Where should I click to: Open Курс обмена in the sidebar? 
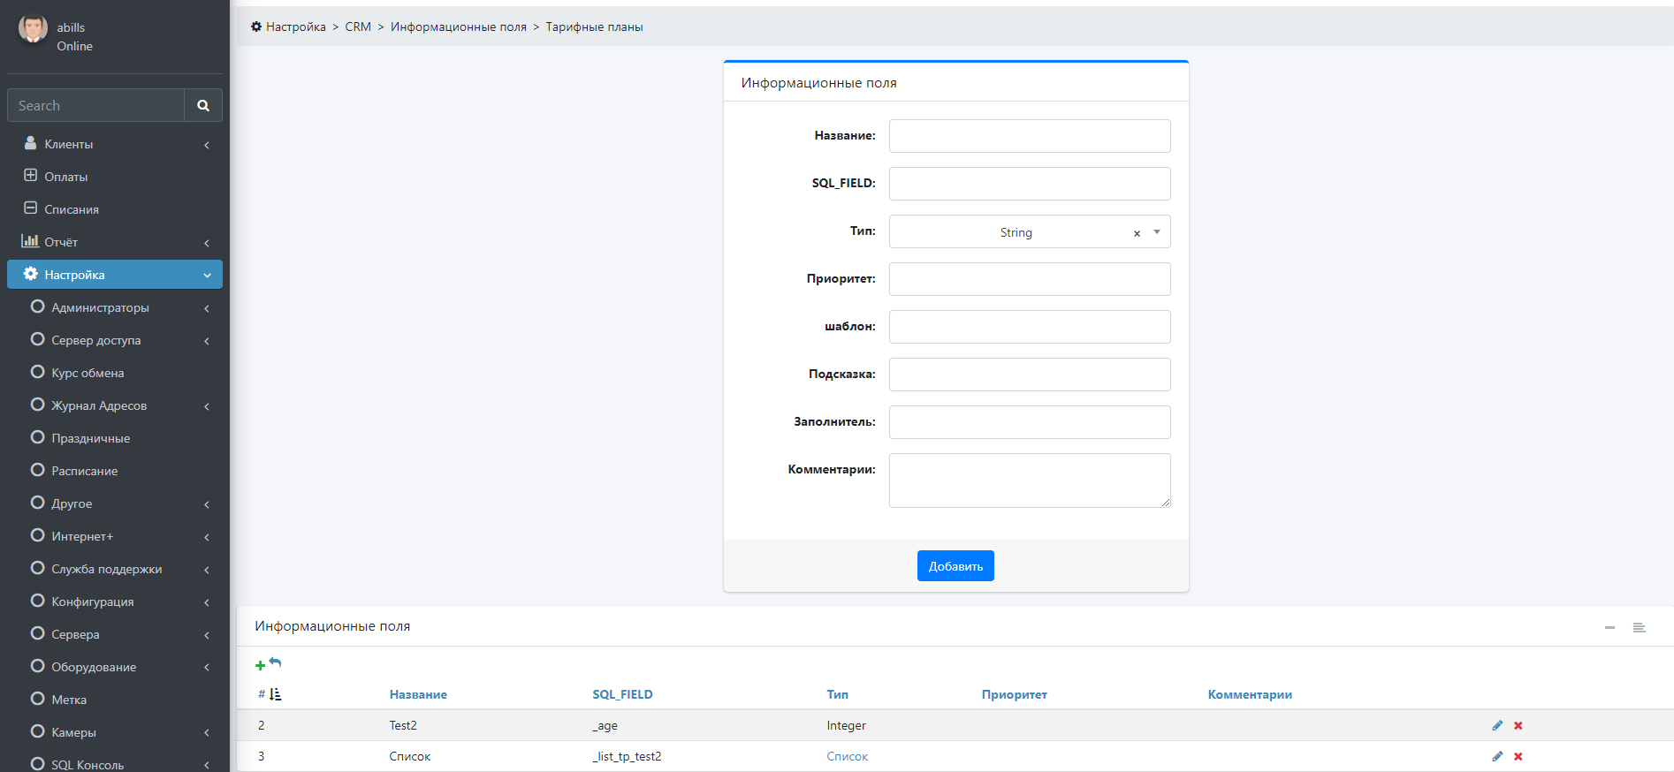tap(88, 373)
